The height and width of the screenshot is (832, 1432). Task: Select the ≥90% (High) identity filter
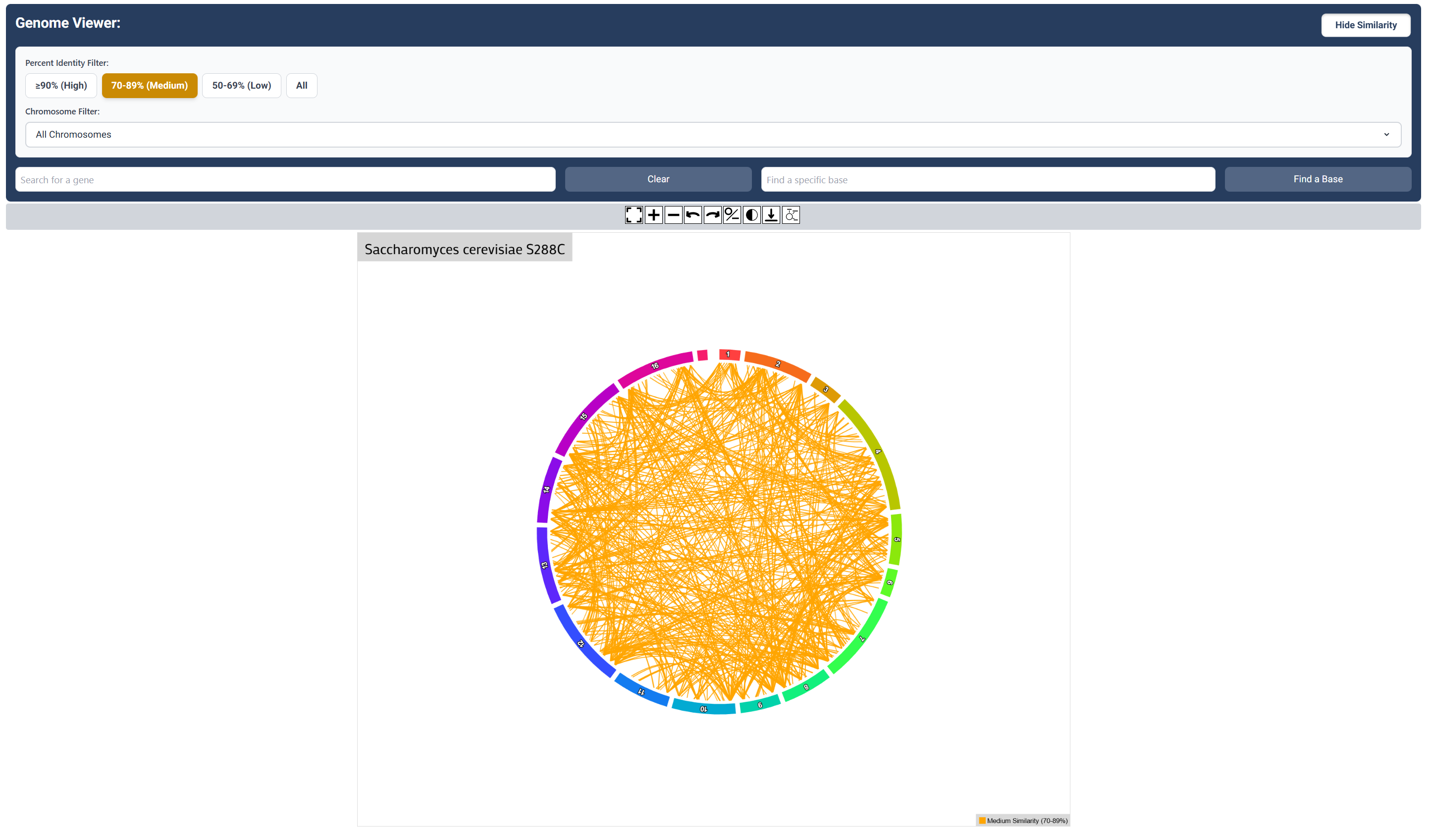61,85
